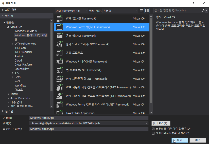Collapse the Visual C# tree node
Screen dimensions: 209x144
click(x=8, y=27)
